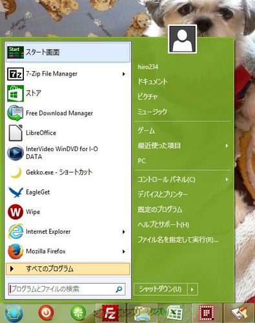Open the shutdown options arrow

click(192, 289)
